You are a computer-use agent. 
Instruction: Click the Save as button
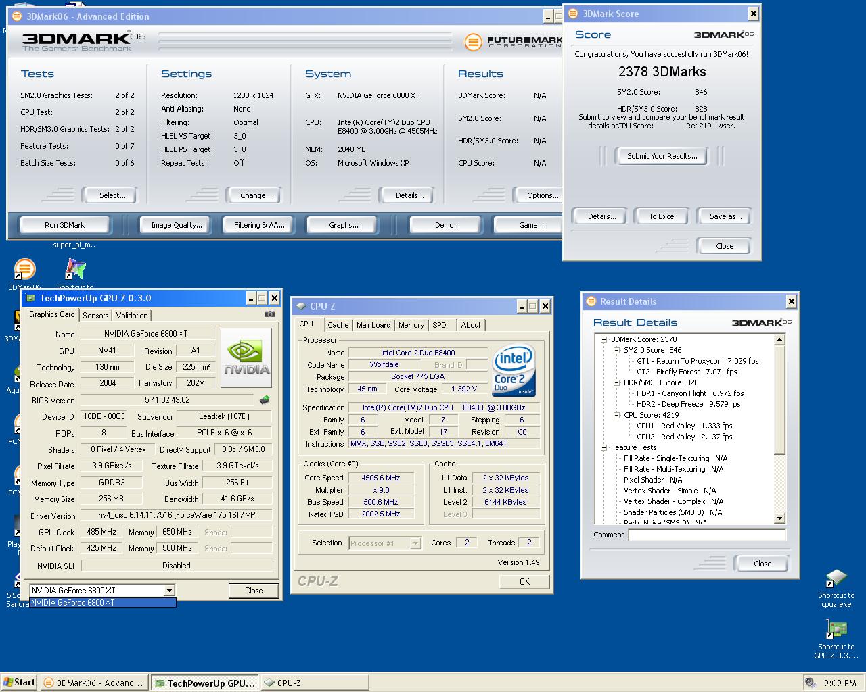tap(725, 216)
